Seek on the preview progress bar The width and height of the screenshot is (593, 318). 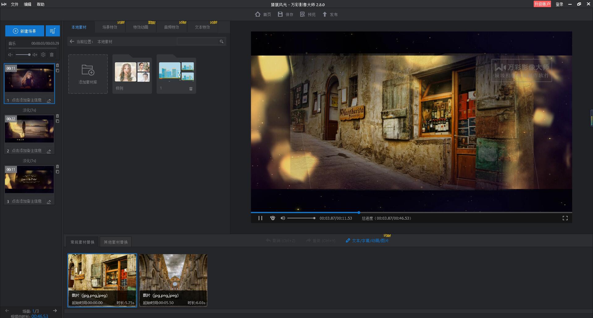411,213
